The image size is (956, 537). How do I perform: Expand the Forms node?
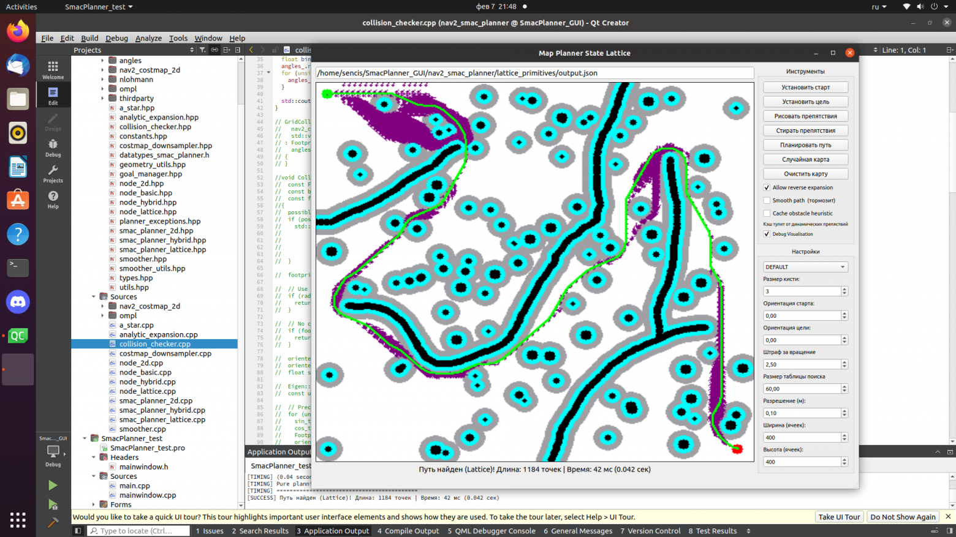point(94,505)
